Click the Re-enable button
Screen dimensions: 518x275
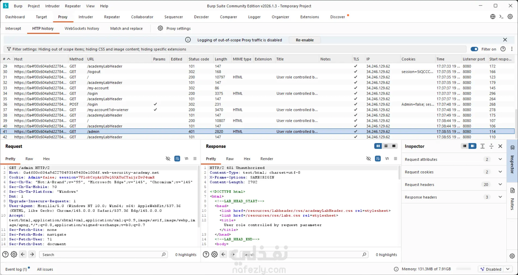(x=304, y=40)
